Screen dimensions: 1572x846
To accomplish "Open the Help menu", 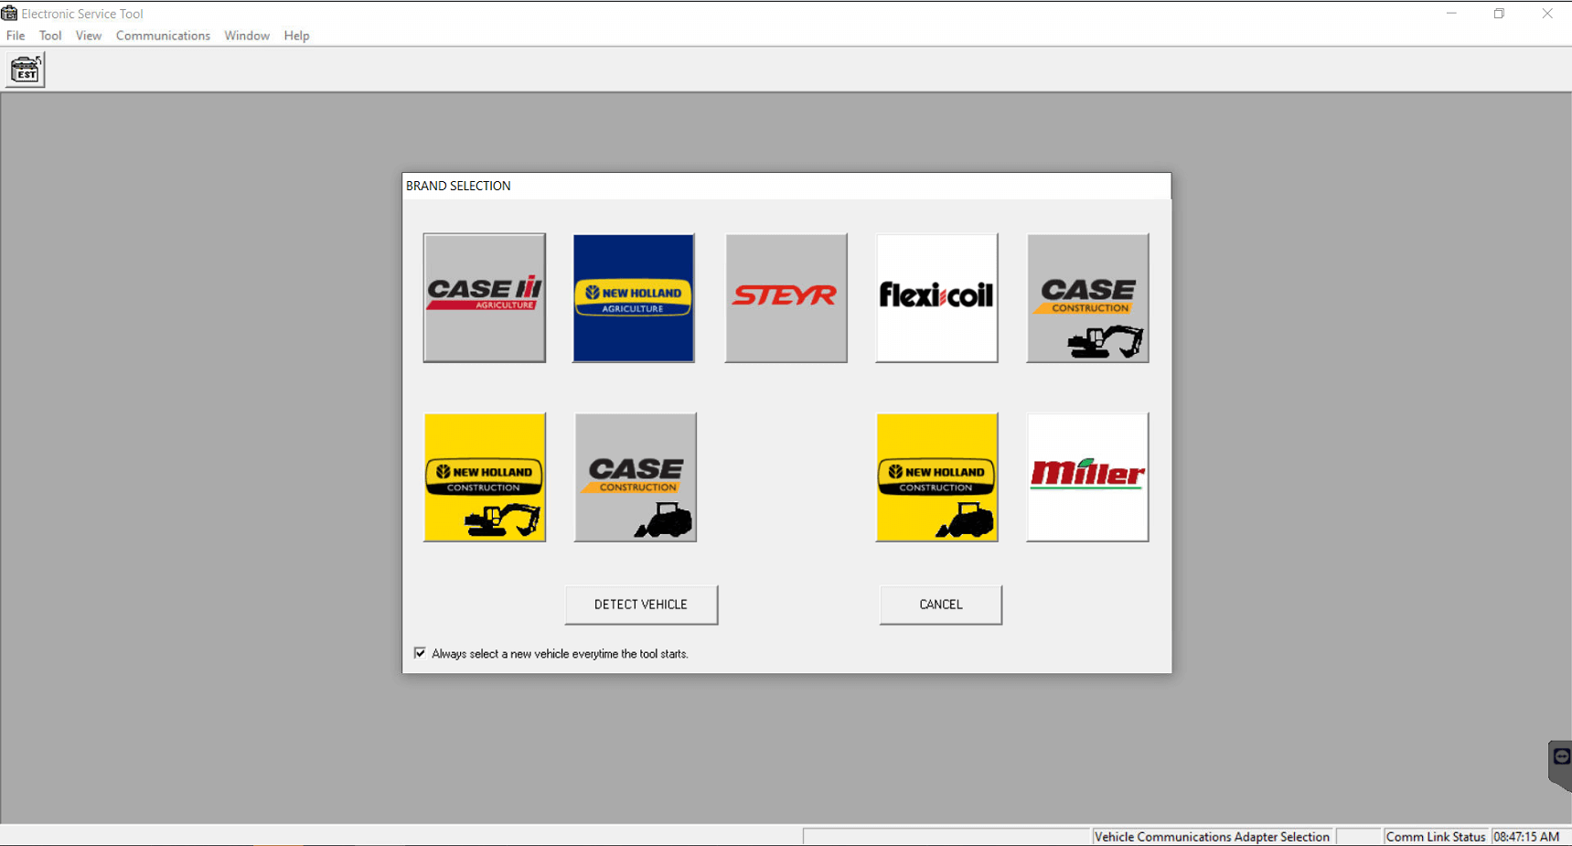I will coord(296,36).
